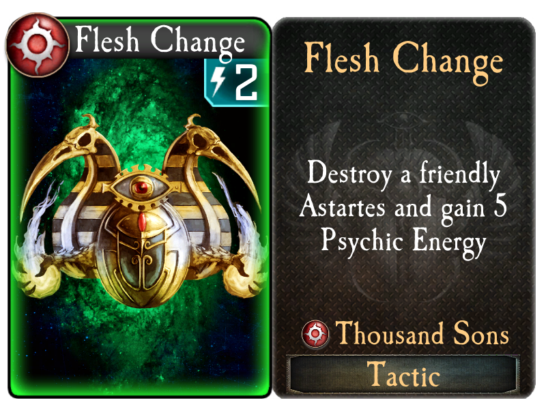
Task: Click the faint eye watermark in the info panel
Action: [x=404, y=120]
